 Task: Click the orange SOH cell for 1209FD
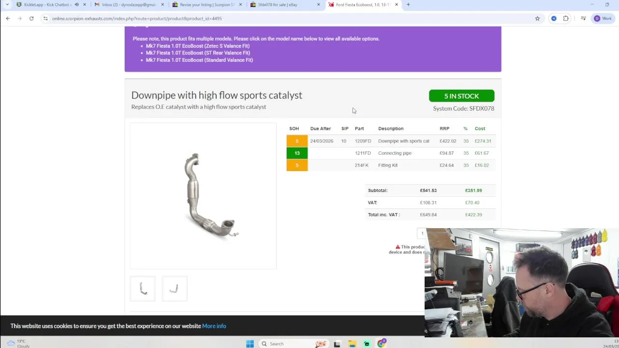pyautogui.click(x=297, y=141)
